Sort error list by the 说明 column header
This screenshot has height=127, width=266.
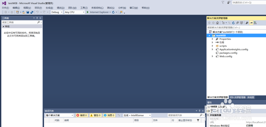pos(98,120)
